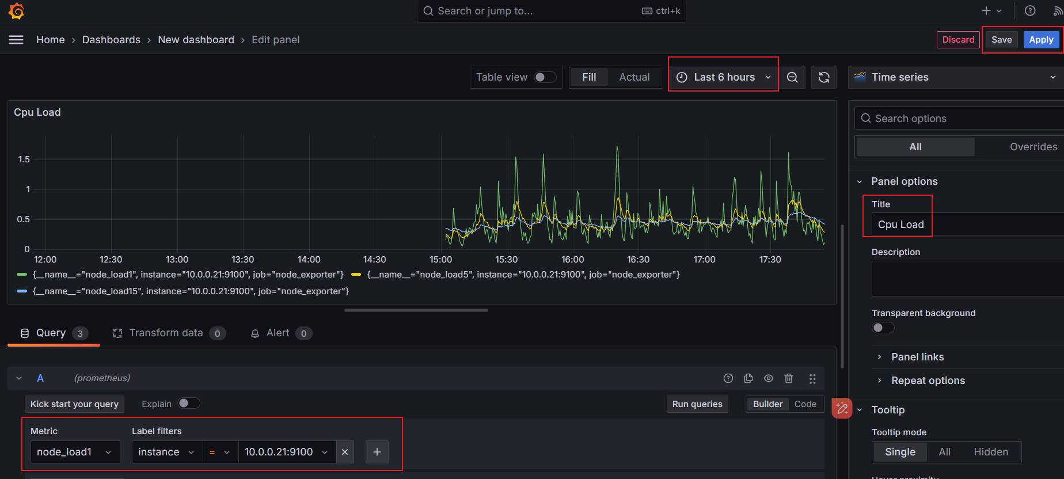The width and height of the screenshot is (1064, 479).
Task: Click the zoom out time range icon
Action: click(792, 77)
